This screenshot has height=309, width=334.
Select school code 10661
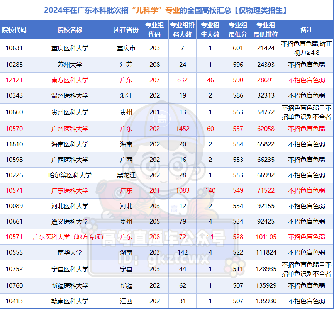coord(14,222)
